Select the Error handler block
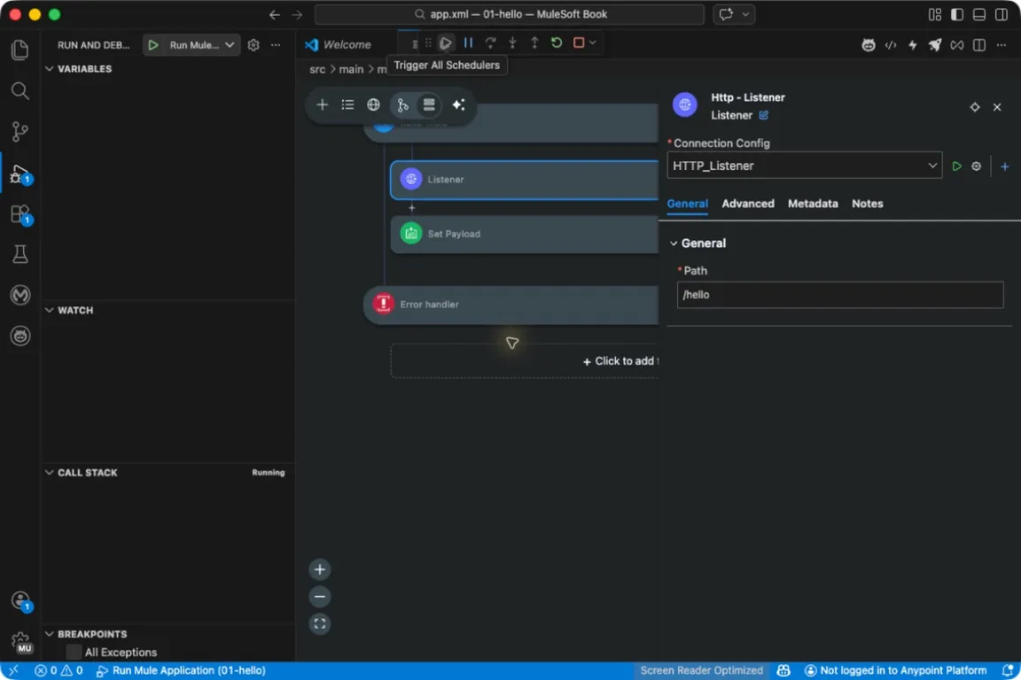 point(510,305)
